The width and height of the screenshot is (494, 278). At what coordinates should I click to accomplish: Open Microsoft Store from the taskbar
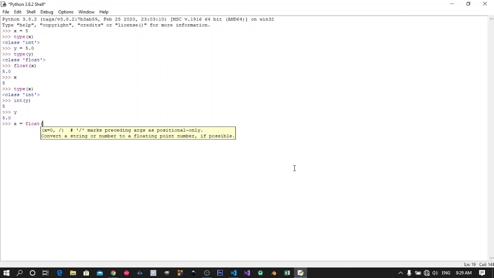point(86,273)
